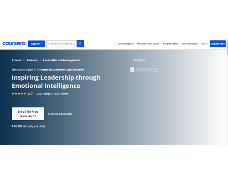Focus the course search input field
Screen dimensions: 228x182
point(62,44)
